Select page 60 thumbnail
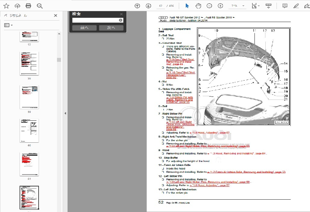This screenshot has width=310, height=212. pyautogui.click(x=29, y=131)
